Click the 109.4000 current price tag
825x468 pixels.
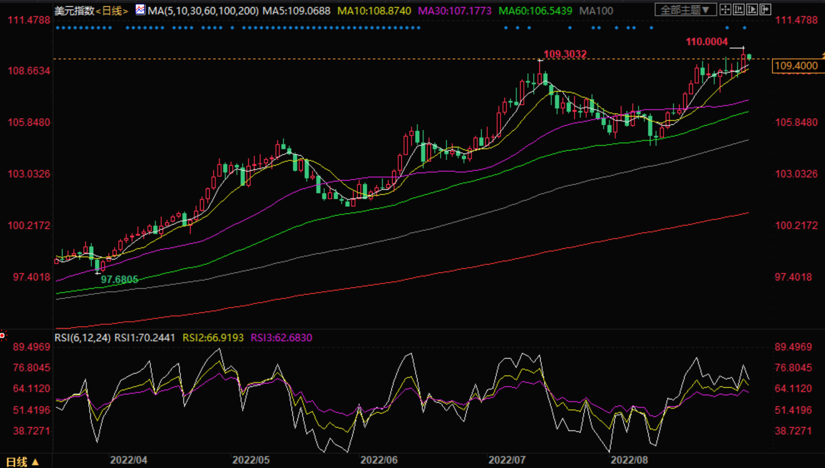point(796,66)
